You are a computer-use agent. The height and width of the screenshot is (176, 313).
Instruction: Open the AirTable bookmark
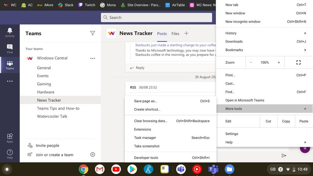tap(175, 5)
